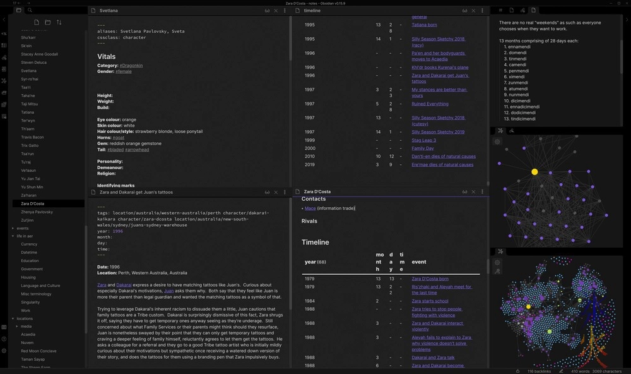Select Zara D'Costa note in file list
Image resolution: width=631 pixels, height=374 pixels.
click(32, 204)
